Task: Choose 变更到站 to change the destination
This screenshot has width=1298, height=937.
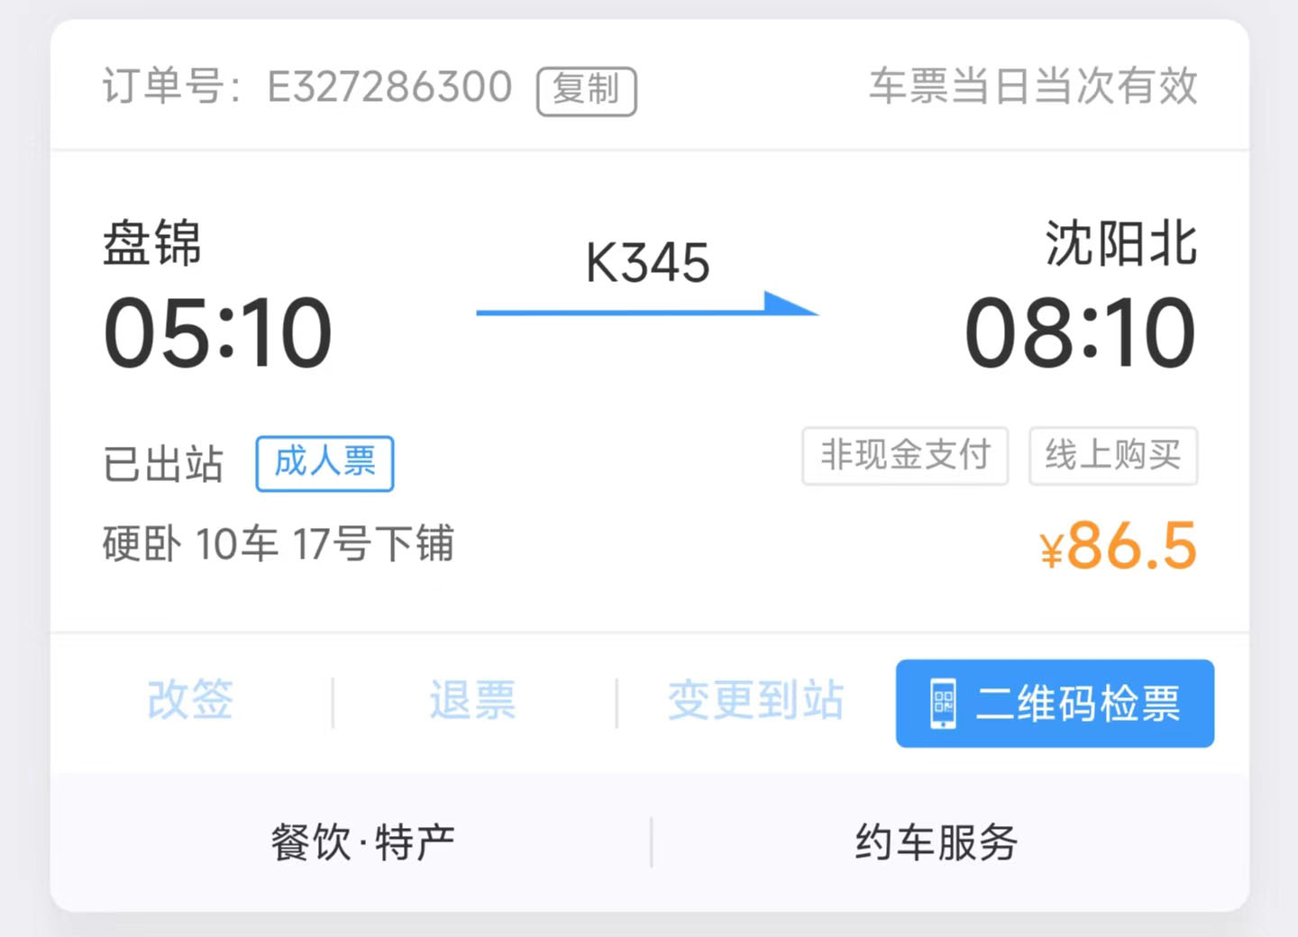Action: point(755,700)
